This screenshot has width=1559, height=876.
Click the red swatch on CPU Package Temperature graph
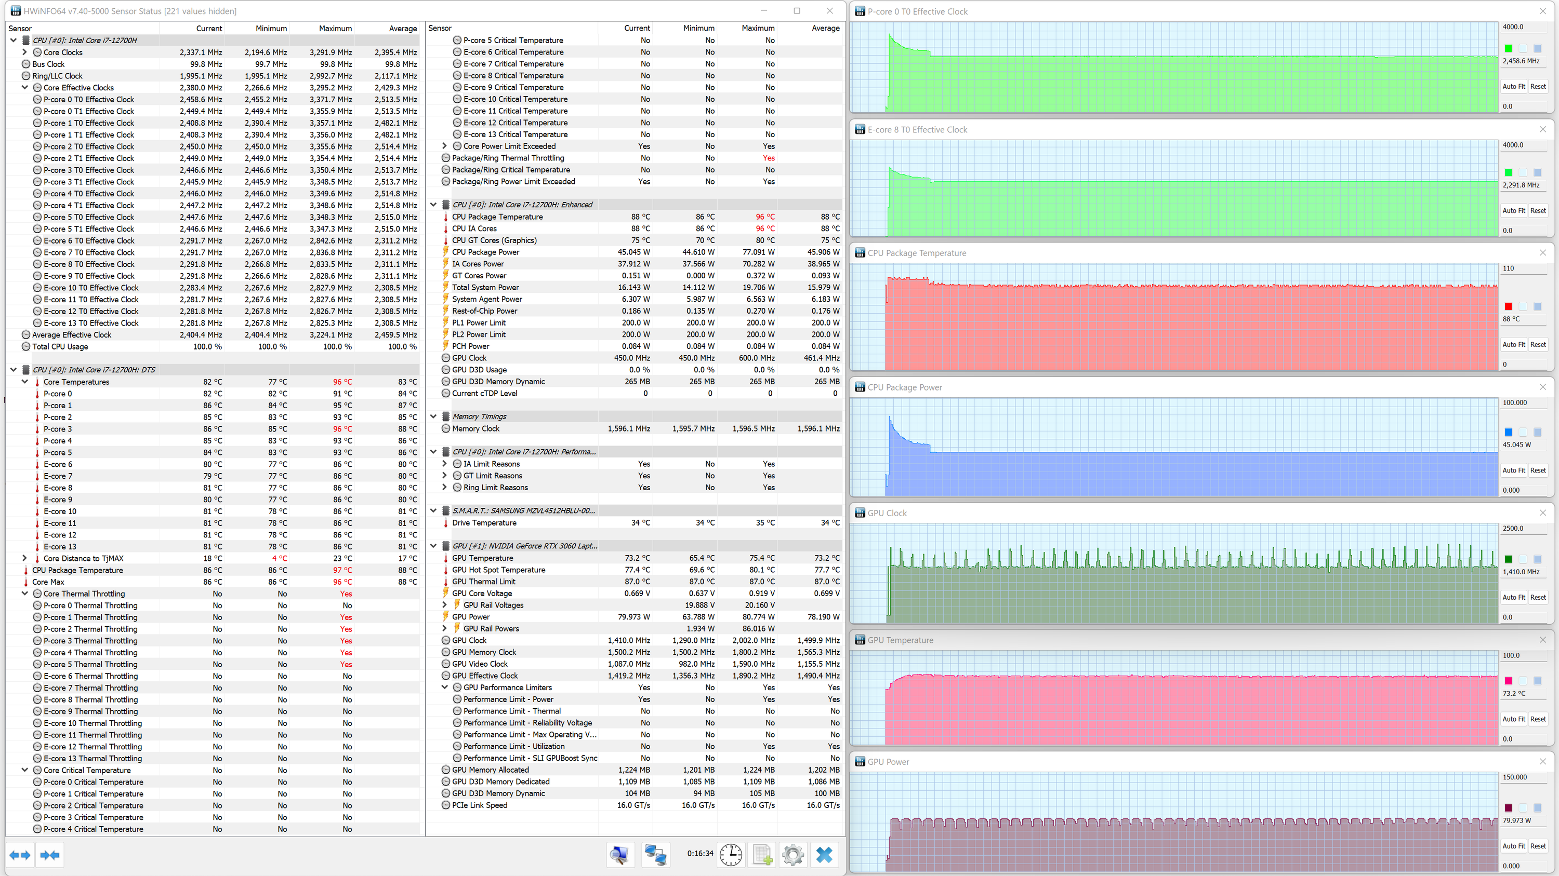(x=1508, y=306)
